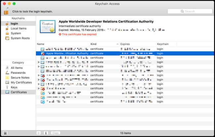The height and width of the screenshot is (137, 215).
Task: Click the large certificate thumbnail
Action: coord(48,26)
